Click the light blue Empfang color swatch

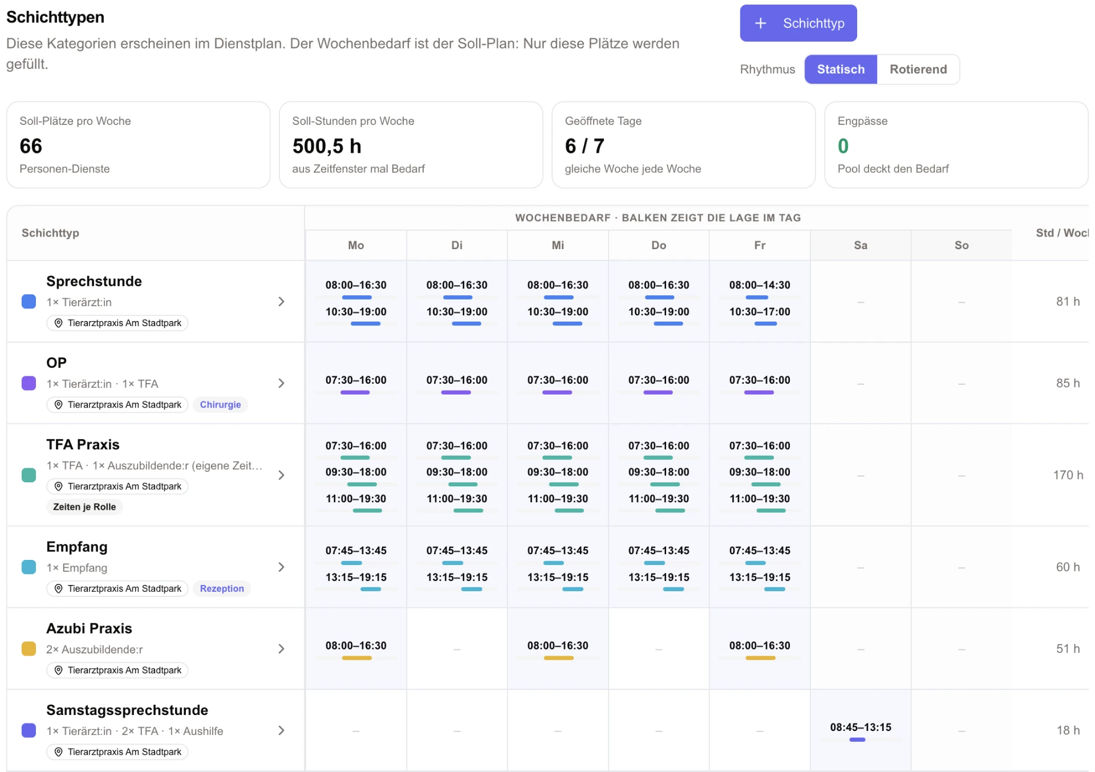[x=29, y=567]
